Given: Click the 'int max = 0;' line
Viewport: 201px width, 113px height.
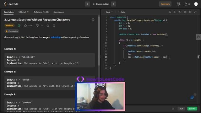Looking at the screenshot, I should (126, 29).
